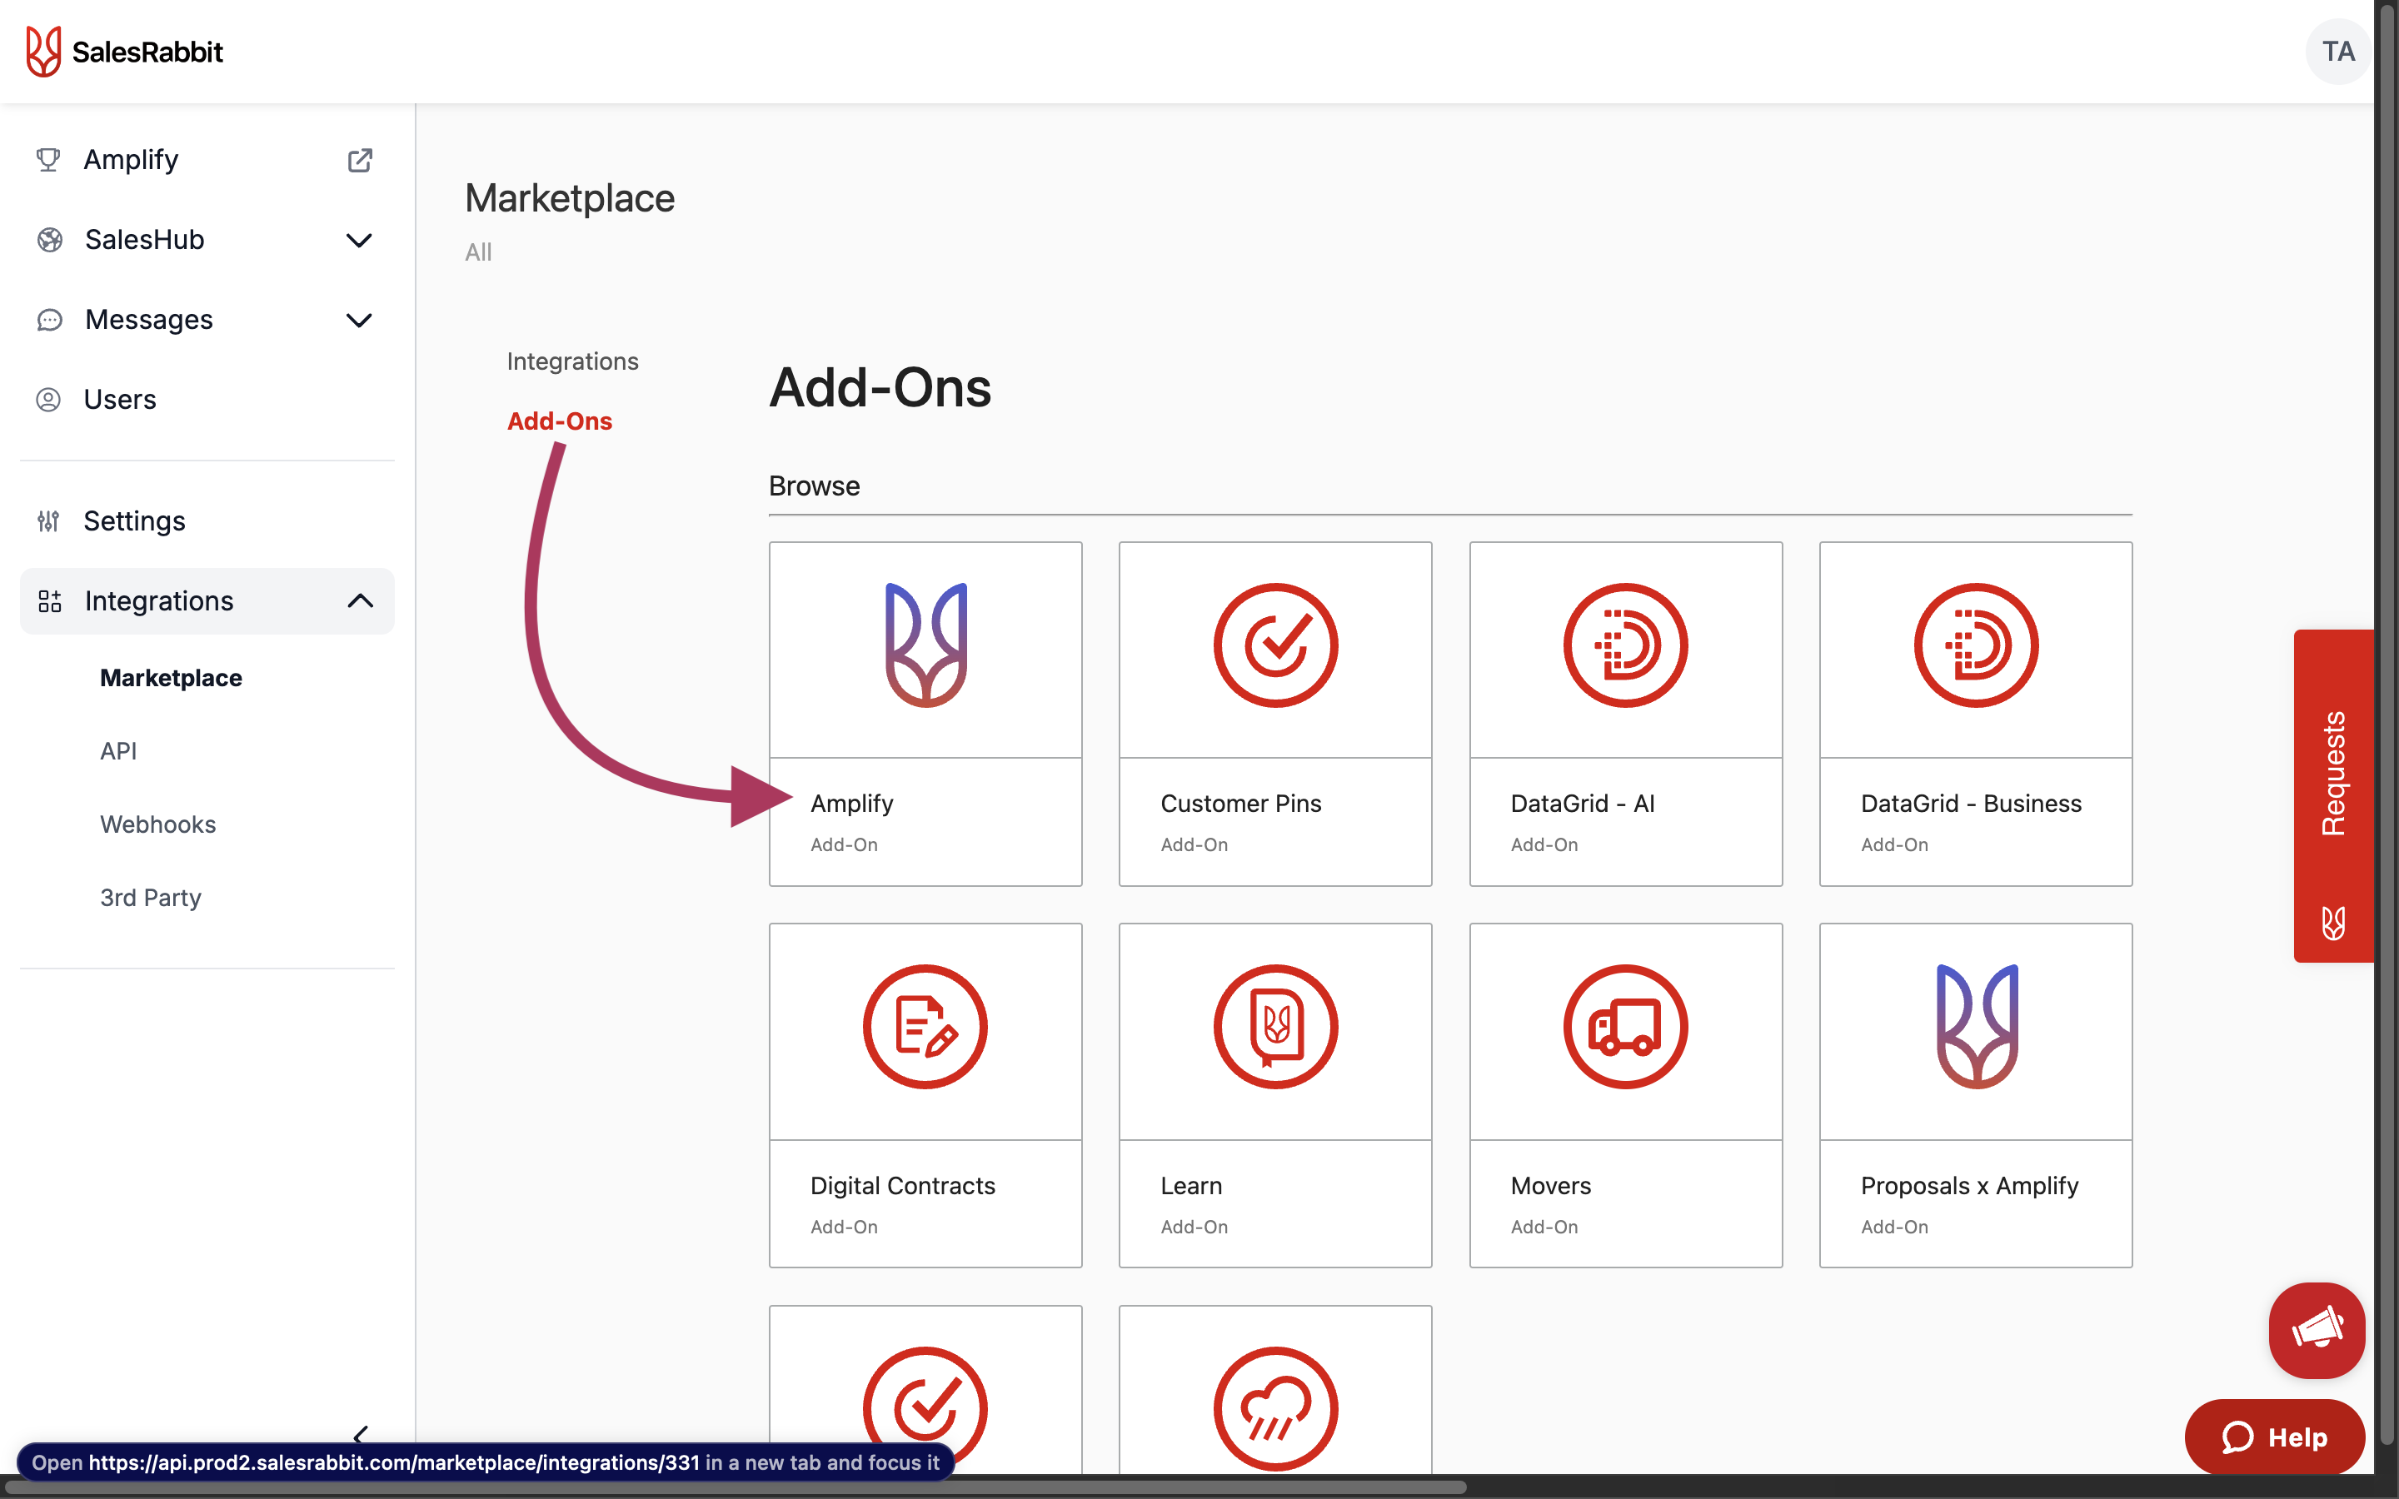The image size is (2399, 1499).
Task: Click the Settings sliders icon
Action: pos(47,520)
